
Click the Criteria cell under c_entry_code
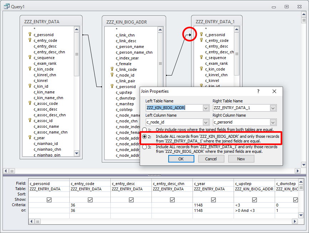click(x=90, y=205)
